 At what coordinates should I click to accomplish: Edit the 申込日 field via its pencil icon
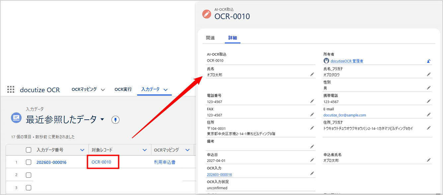pos(312,160)
